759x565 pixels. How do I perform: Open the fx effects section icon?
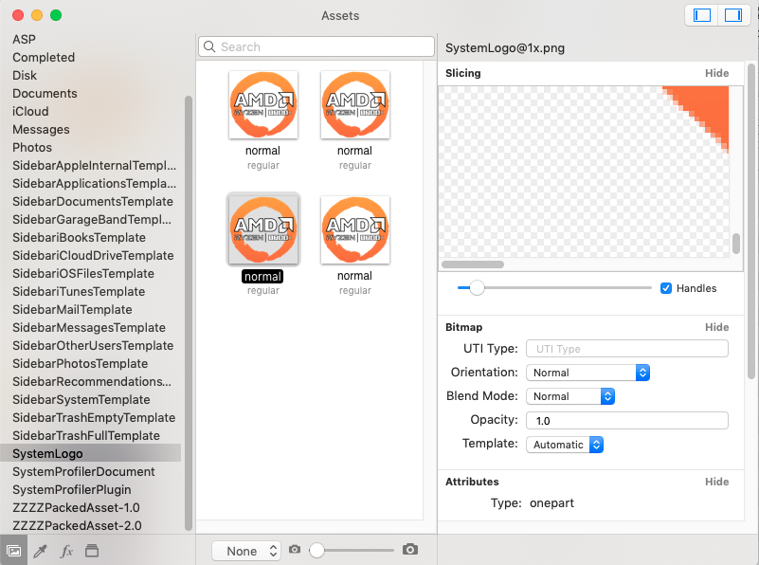[x=66, y=551]
